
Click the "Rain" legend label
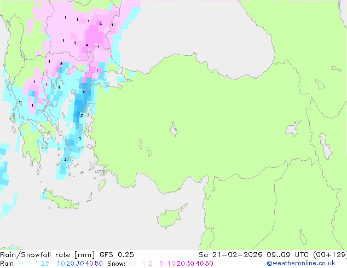tap(7, 264)
